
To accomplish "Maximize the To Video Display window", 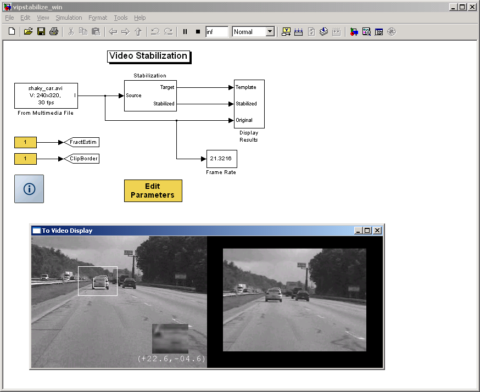I will point(367,231).
